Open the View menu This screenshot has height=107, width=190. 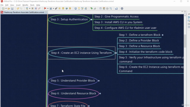click(x=12, y=5)
